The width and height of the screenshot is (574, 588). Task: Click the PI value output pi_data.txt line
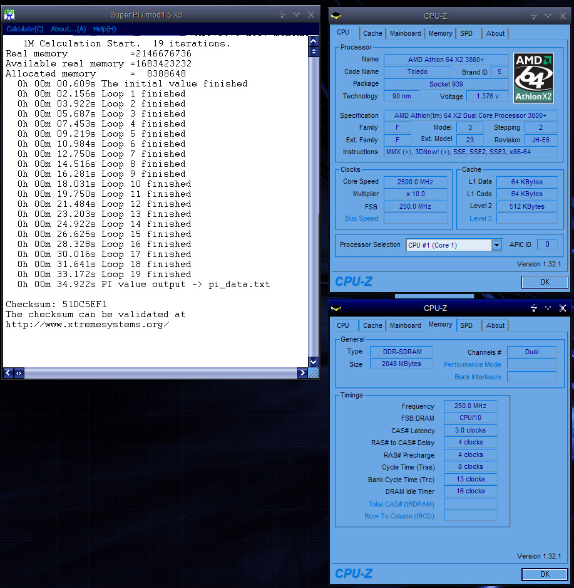click(x=144, y=284)
